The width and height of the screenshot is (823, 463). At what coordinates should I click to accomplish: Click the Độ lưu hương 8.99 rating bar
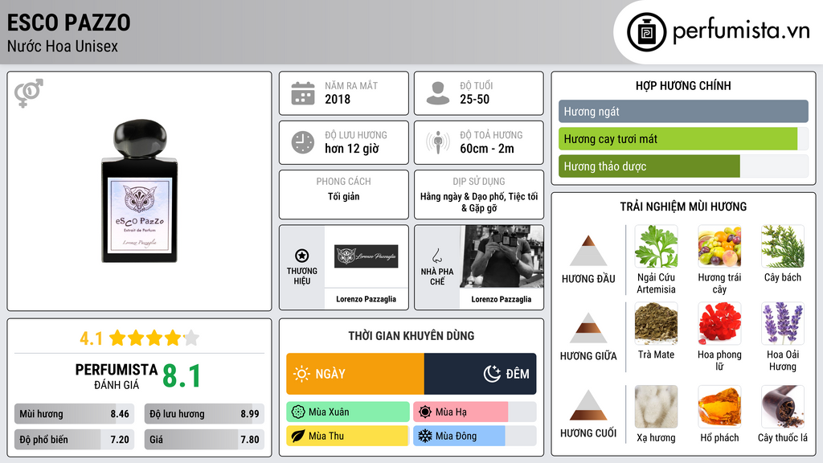pyautogui.click(x=204, y=414)
